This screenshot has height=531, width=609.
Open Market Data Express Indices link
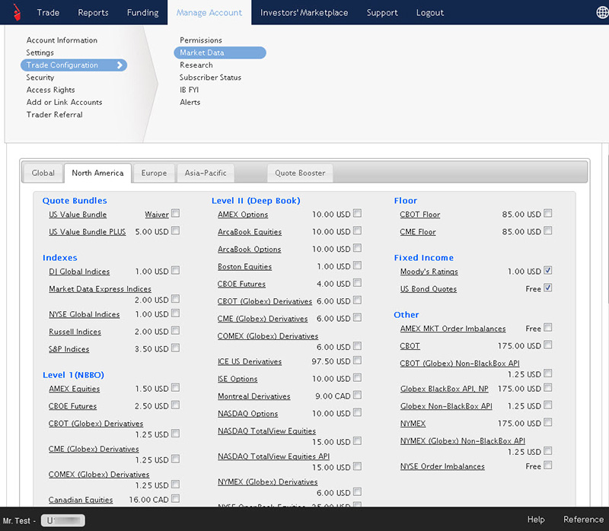[x=100, y=289]
